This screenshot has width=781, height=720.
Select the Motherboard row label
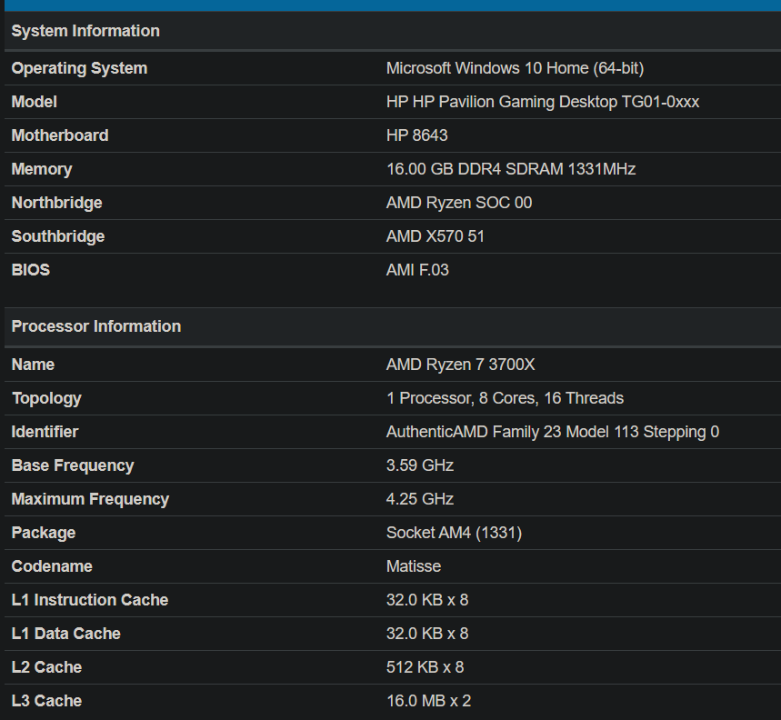click(60, 135)
